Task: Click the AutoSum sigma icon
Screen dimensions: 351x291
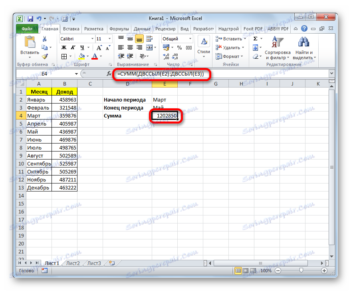Action: pyautogui.click(x=255, y=39)
